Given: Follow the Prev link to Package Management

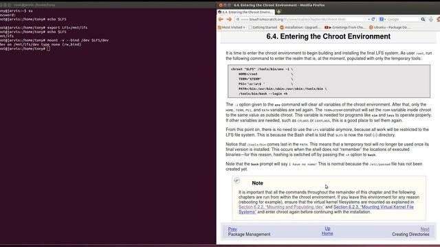Looking at the screenshot, I should (232, 229).
